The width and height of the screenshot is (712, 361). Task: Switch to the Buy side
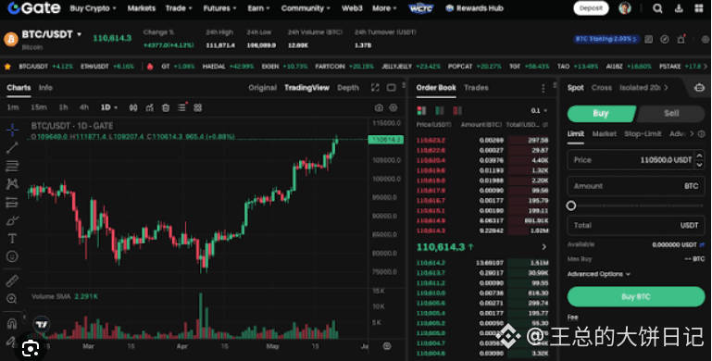click(601, 114)
